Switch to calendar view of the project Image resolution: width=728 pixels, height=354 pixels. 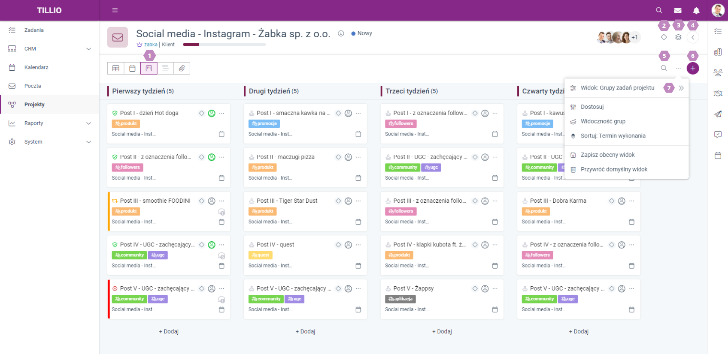[132, 68]
